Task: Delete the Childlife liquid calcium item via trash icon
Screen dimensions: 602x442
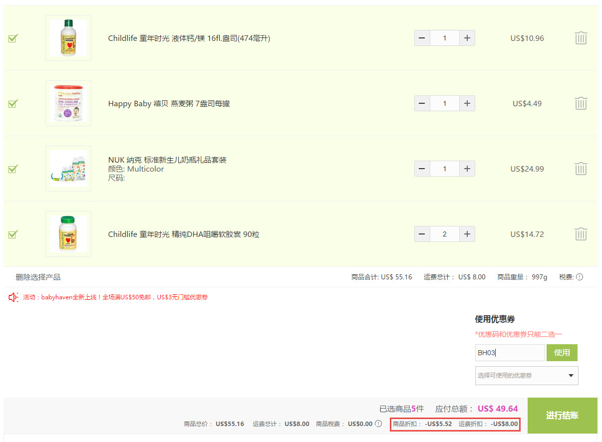Action: point(581,38)
